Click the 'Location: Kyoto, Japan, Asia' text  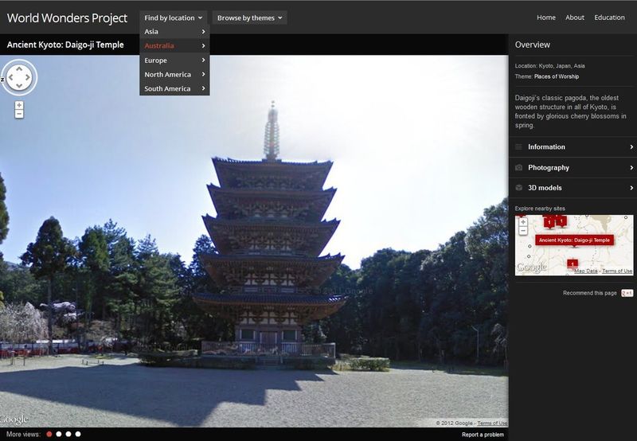pos(549,66)
